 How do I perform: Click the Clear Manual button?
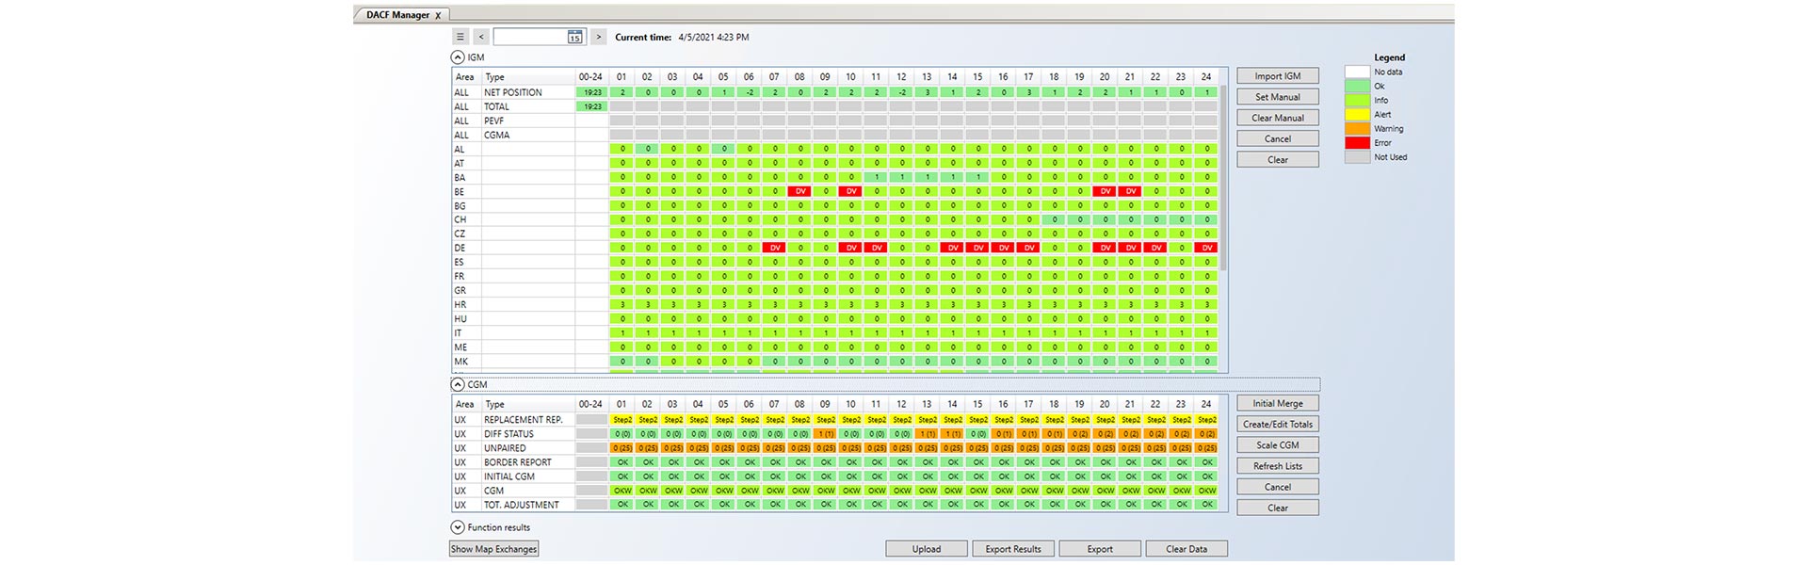tap(1278, 118)
